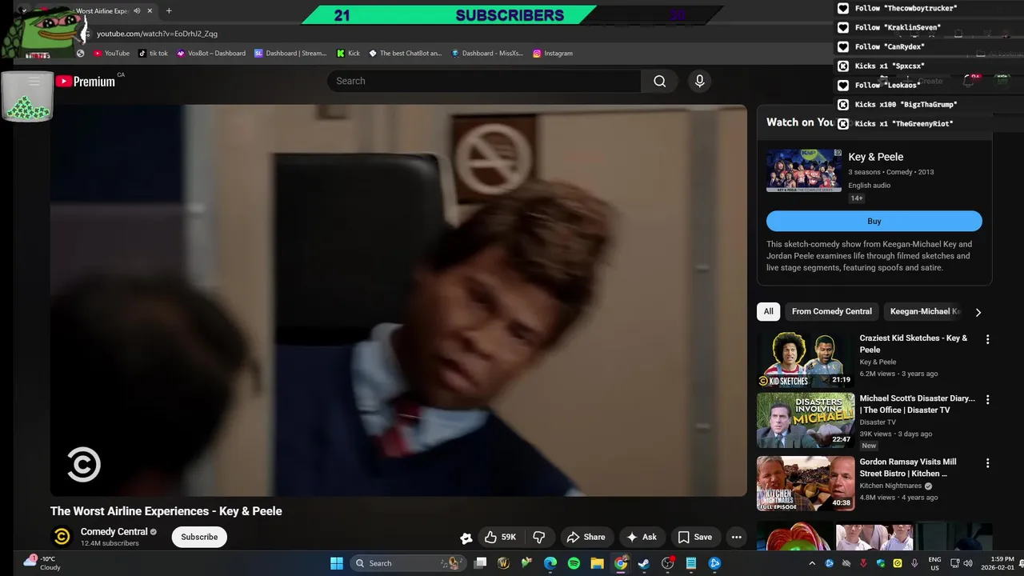1024x576 pixels.
Task: Open the Kick bookmark
Action: pos(348,53)
